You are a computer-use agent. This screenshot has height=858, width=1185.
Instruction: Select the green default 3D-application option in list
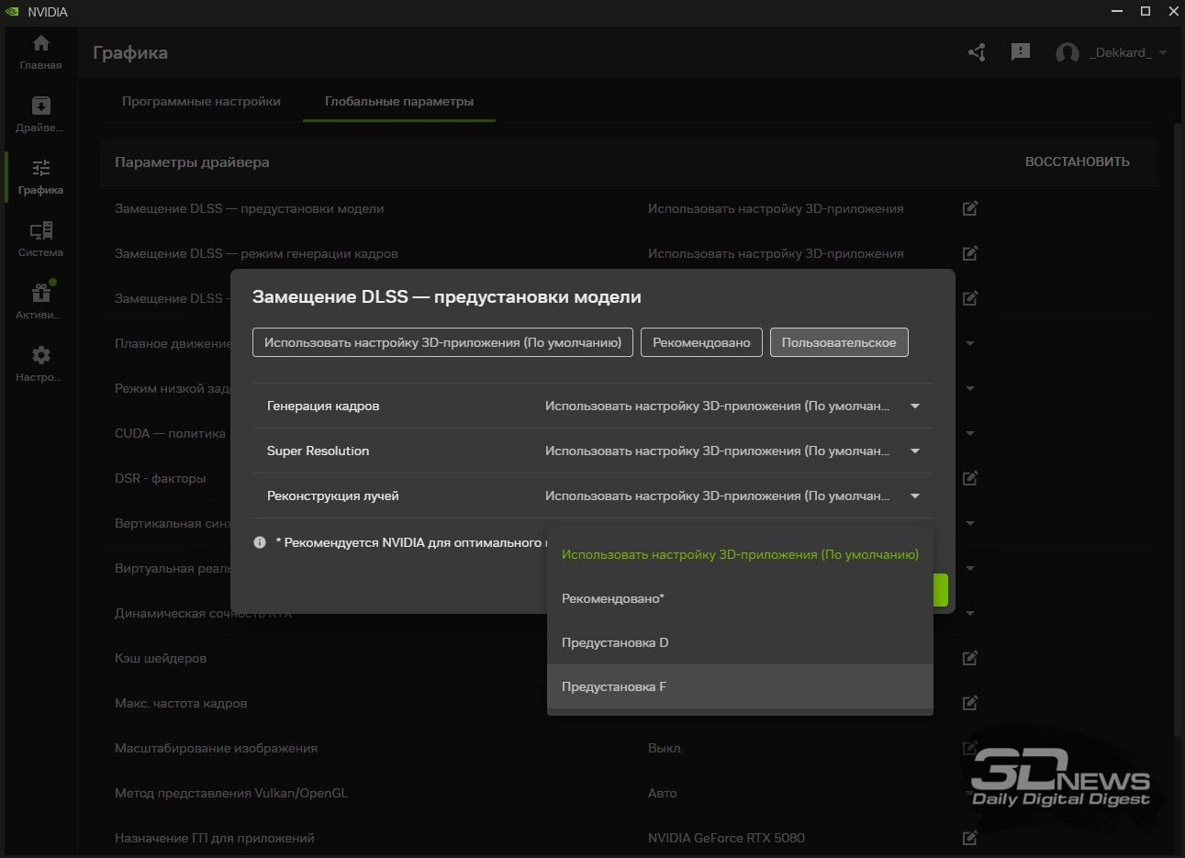point(740,554)
